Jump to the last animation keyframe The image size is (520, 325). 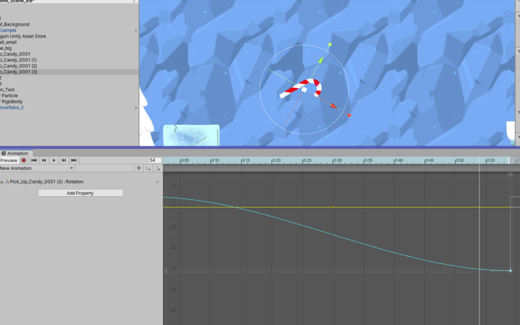coord(74,160)
